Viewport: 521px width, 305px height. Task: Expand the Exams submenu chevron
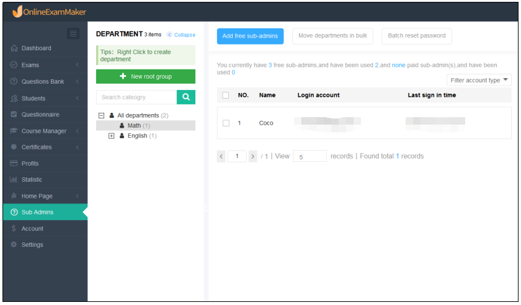coord(78,65)
